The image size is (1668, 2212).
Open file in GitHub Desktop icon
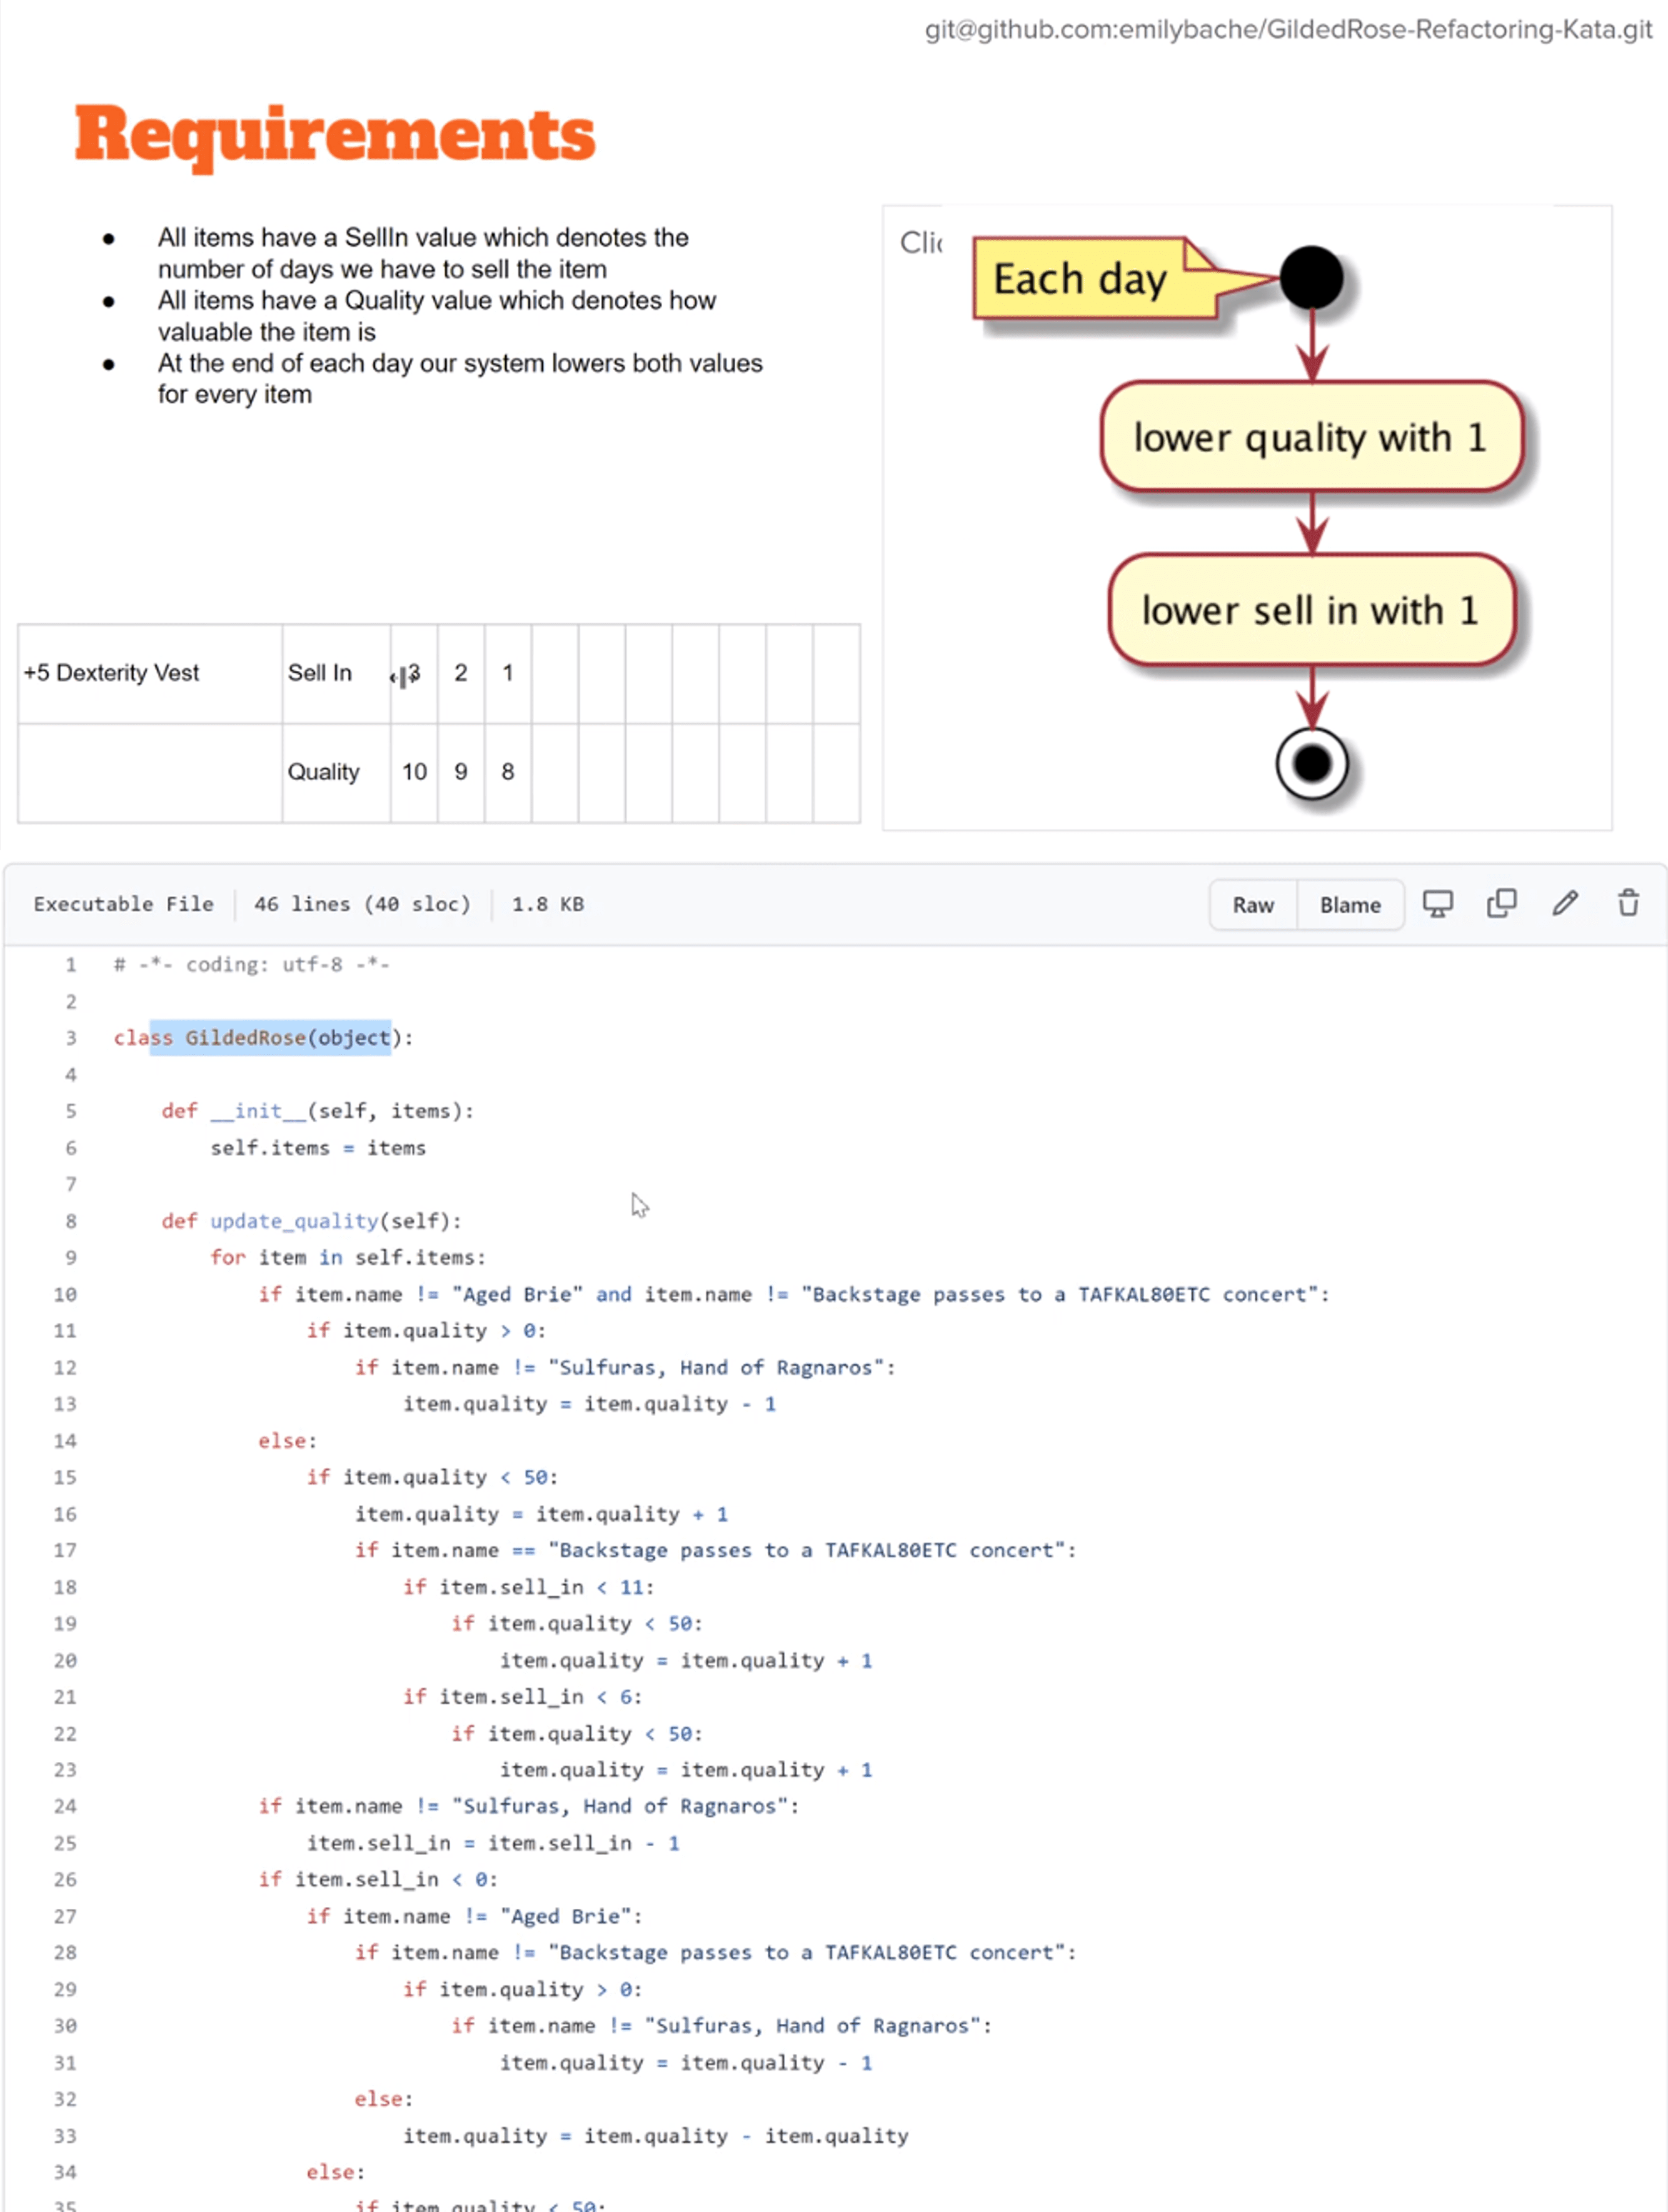(1437, 904)
